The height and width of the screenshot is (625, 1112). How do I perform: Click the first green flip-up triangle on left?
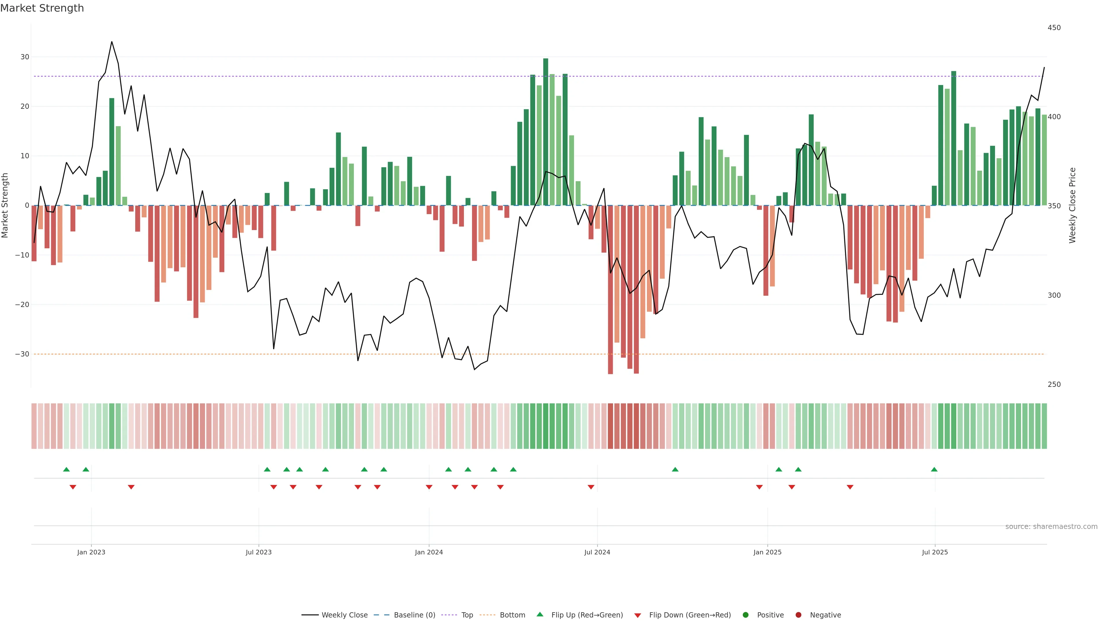click(66, 469)
